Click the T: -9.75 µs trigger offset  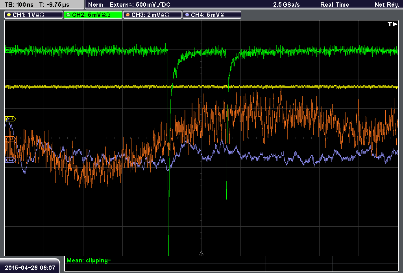point(54,5)
